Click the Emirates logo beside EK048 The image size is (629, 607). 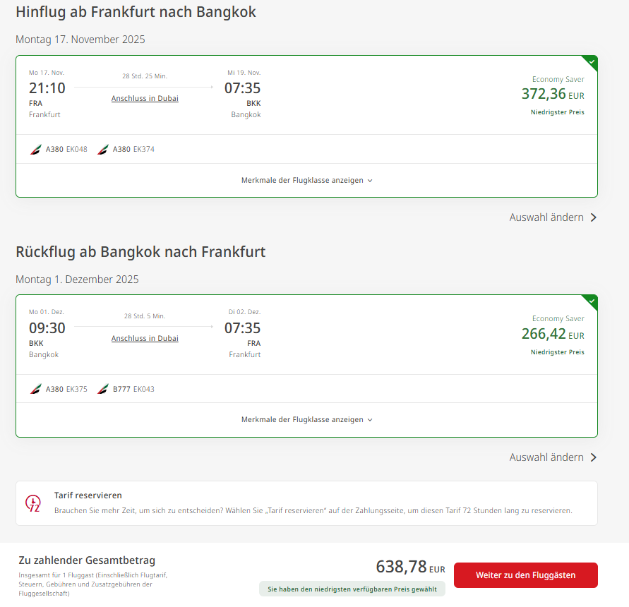pyautogui.click(x=36, y=149)
